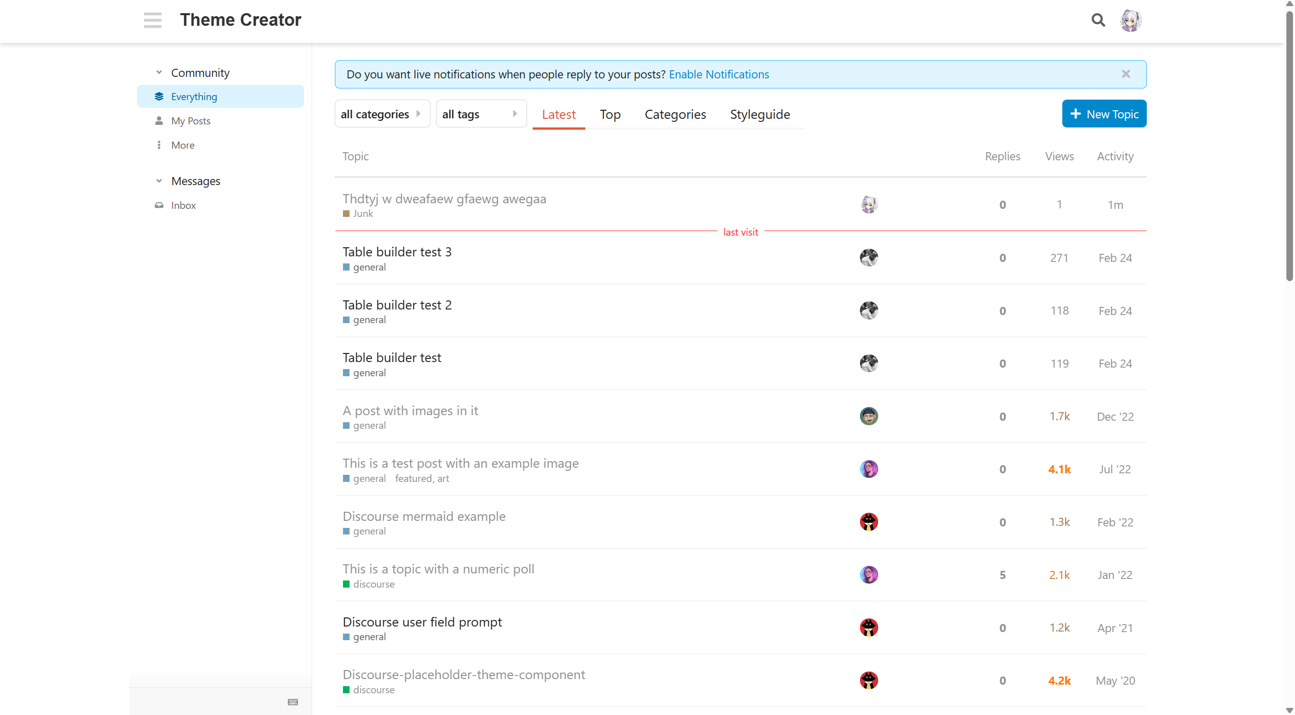Switch to the Styleguide tab
The height and width of the screenshot is (715, 1295).
click(760, 114)
